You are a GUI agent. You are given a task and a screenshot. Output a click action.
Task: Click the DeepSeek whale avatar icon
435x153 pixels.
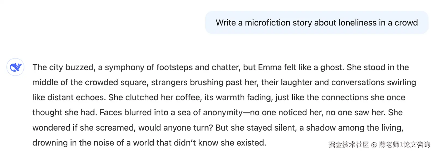pos(15,67)
